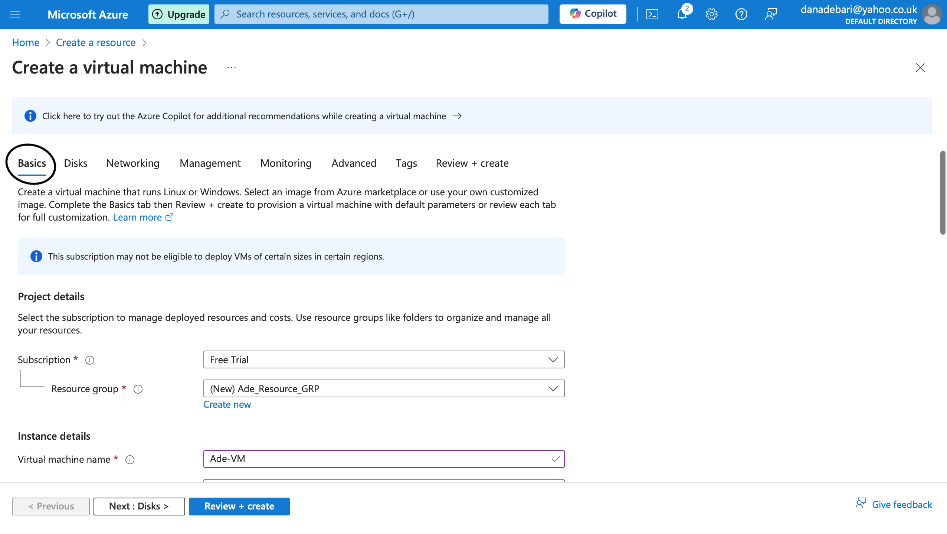The height and width of the screenshot is (534, 947).
Task: Click the Virtual machine name field
Action: [x=379, y=459]
